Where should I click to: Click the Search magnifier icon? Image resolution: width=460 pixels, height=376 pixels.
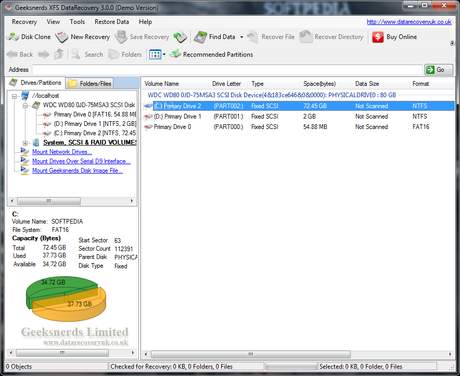click(x=75, y=54)
